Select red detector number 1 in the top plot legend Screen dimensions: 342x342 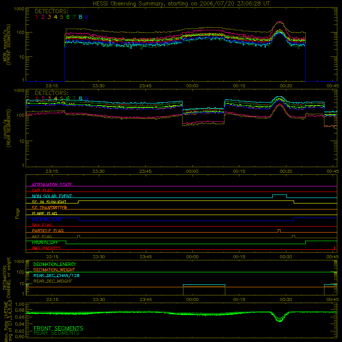37,17
